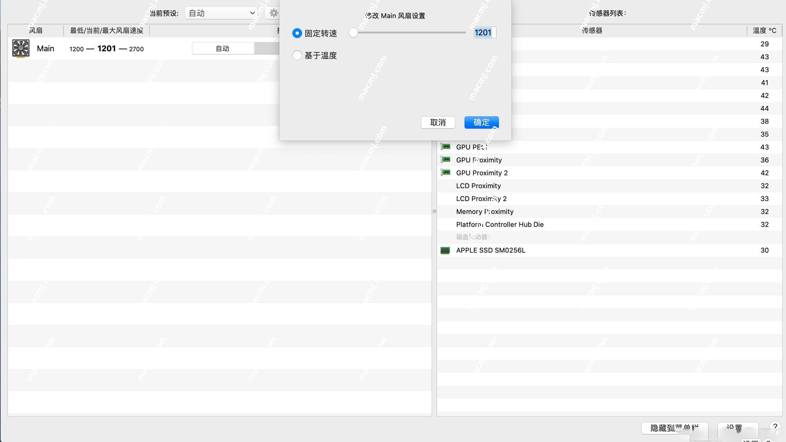The width and height of the screenshot is (786, 442).
Task: Select Platform Controller Hub Die row
Action: point(609,224)
